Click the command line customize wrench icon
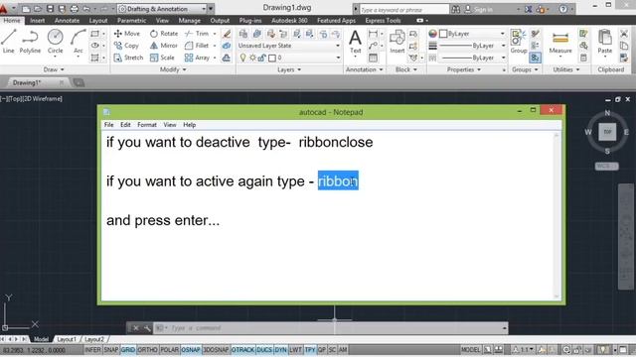636x357 pixels. (x=146, y=328)
